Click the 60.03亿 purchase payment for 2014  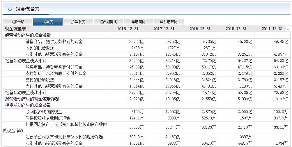click(x=281, y=67)
